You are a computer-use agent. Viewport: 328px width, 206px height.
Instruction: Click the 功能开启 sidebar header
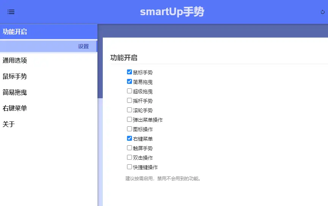[49, 31]
